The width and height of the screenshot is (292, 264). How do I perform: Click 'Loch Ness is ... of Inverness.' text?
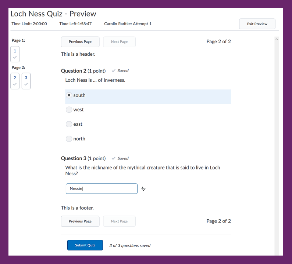(95, 80)
